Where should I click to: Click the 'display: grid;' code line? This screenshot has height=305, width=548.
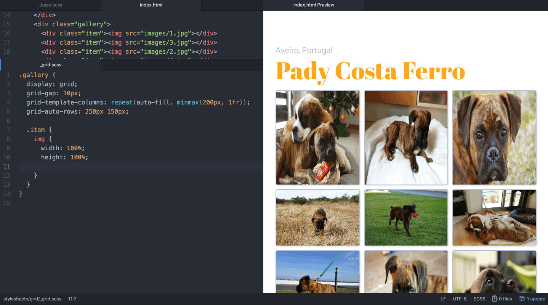tap(52, 84)
